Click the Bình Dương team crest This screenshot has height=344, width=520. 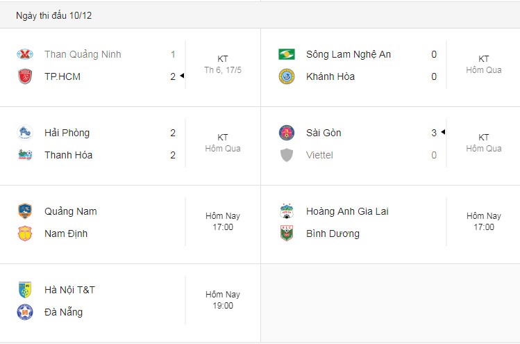pos(287,234)
